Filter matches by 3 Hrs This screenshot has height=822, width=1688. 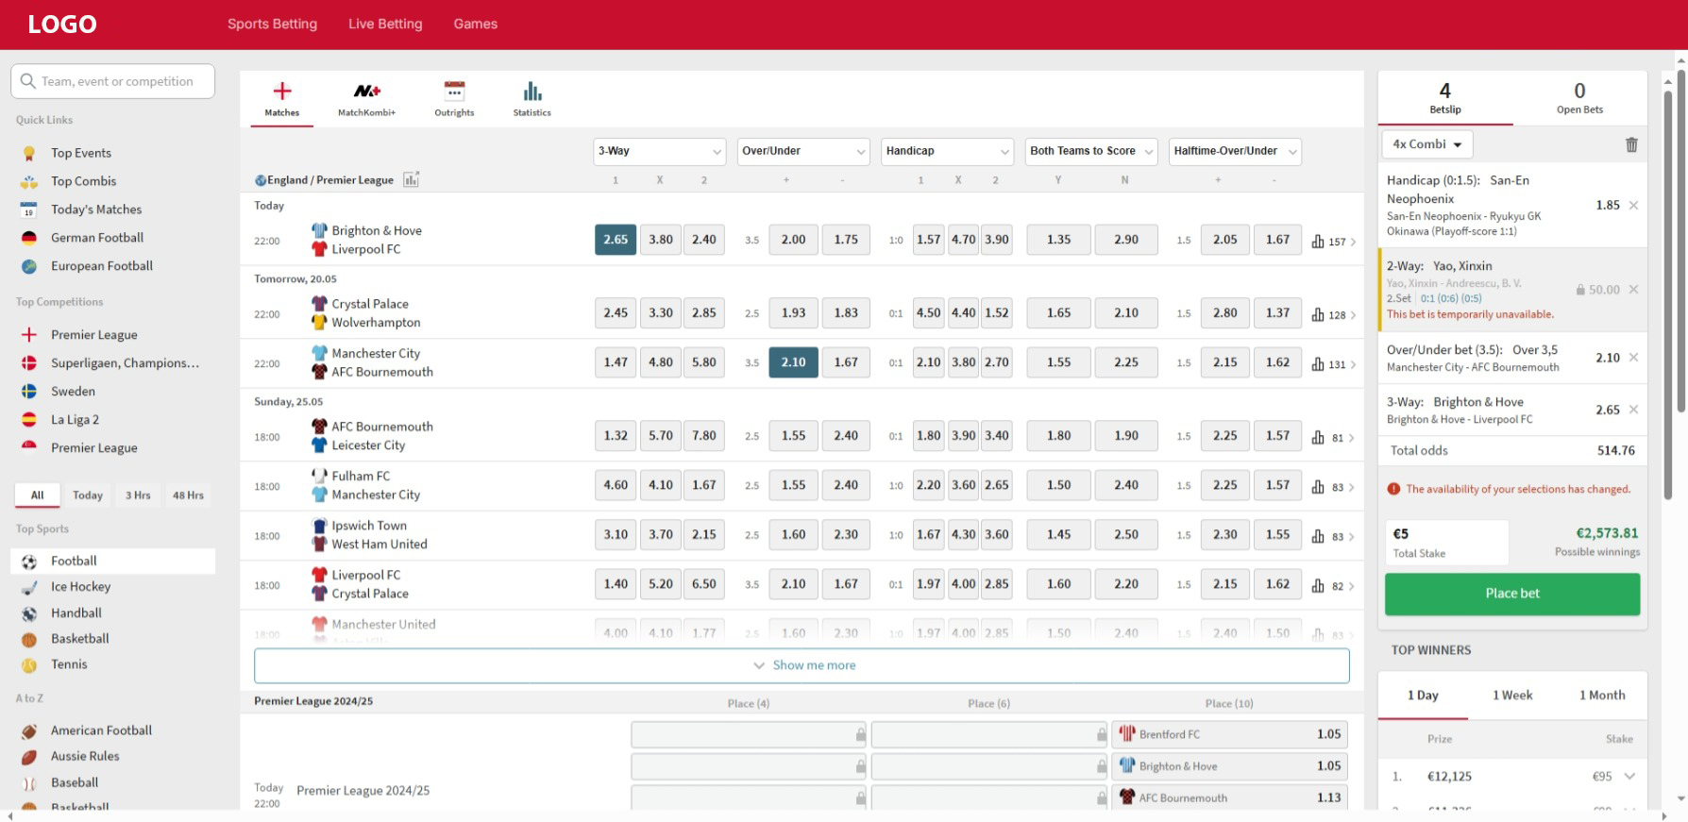click(138, 495)
